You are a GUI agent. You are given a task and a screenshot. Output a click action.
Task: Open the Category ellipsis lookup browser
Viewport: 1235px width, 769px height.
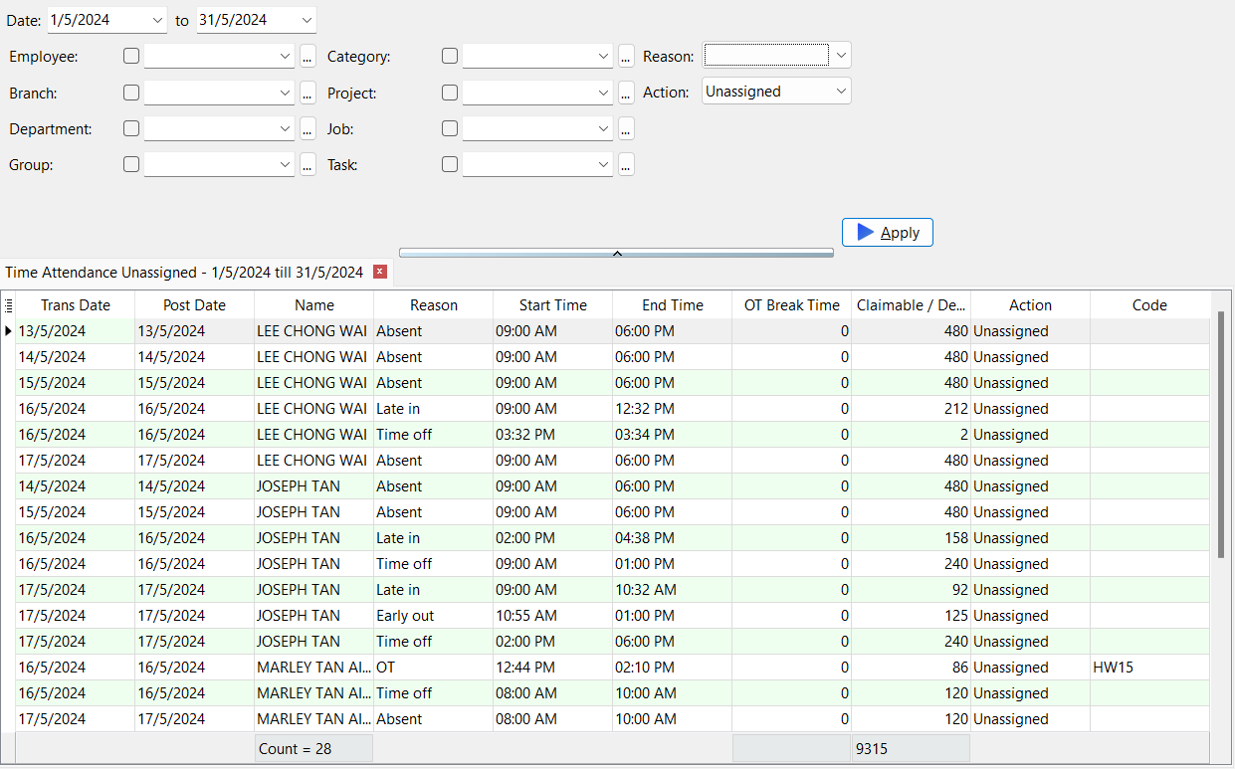(626, 56)
